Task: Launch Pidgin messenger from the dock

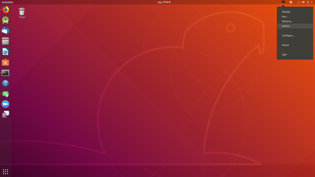Action: tap(6, 114)
